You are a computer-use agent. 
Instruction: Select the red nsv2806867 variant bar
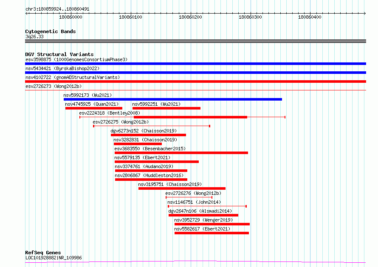pyautogui.click(x=151, y=180)
